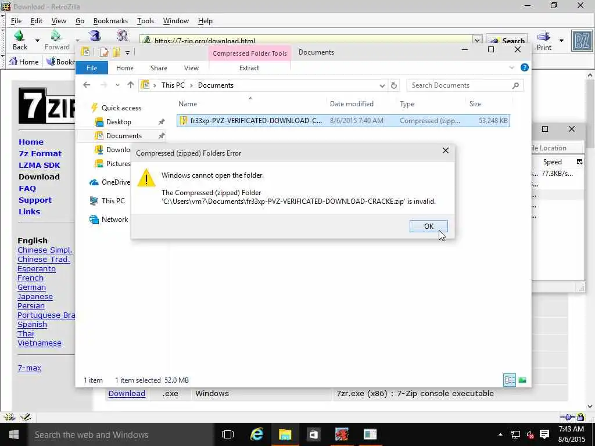This screenshot has width=595, height=446.
Task: Open the View menu in RetroZilla
Action: [59, 21]
